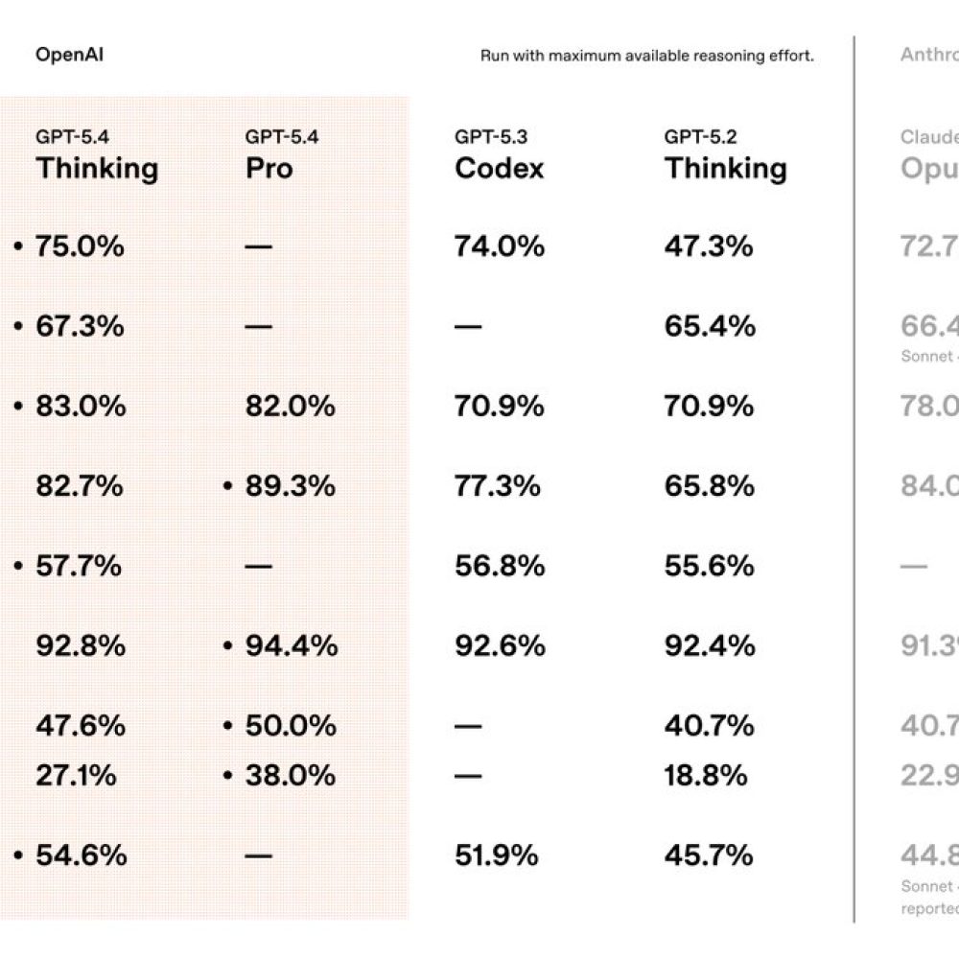Image resolution: width=959 pixels, height=959 pixels.
Task: Click the GPT-5.2 Thinking column header
Action: [x=725, y=156]
